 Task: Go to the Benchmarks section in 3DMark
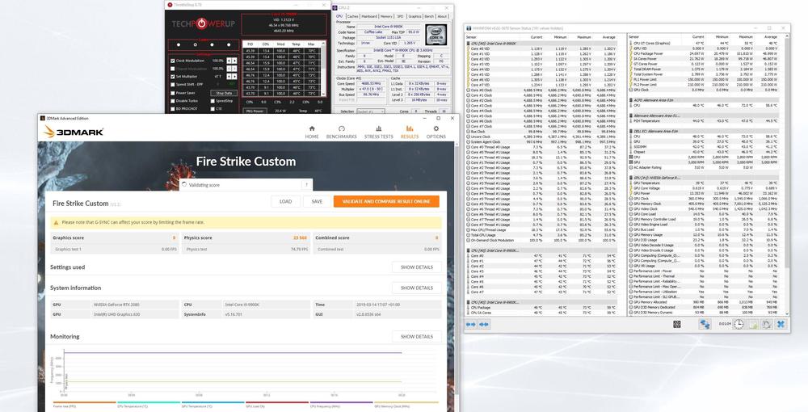pyautogui.click(x=341, y=132)
